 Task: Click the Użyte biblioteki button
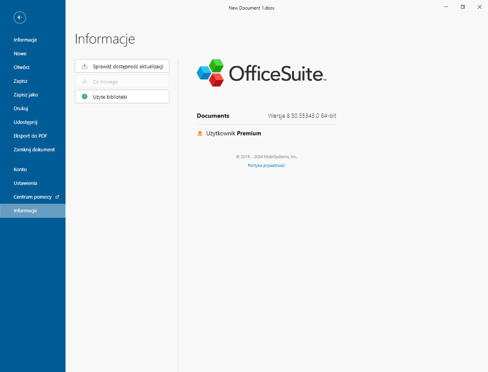click(x=122, y=96)
